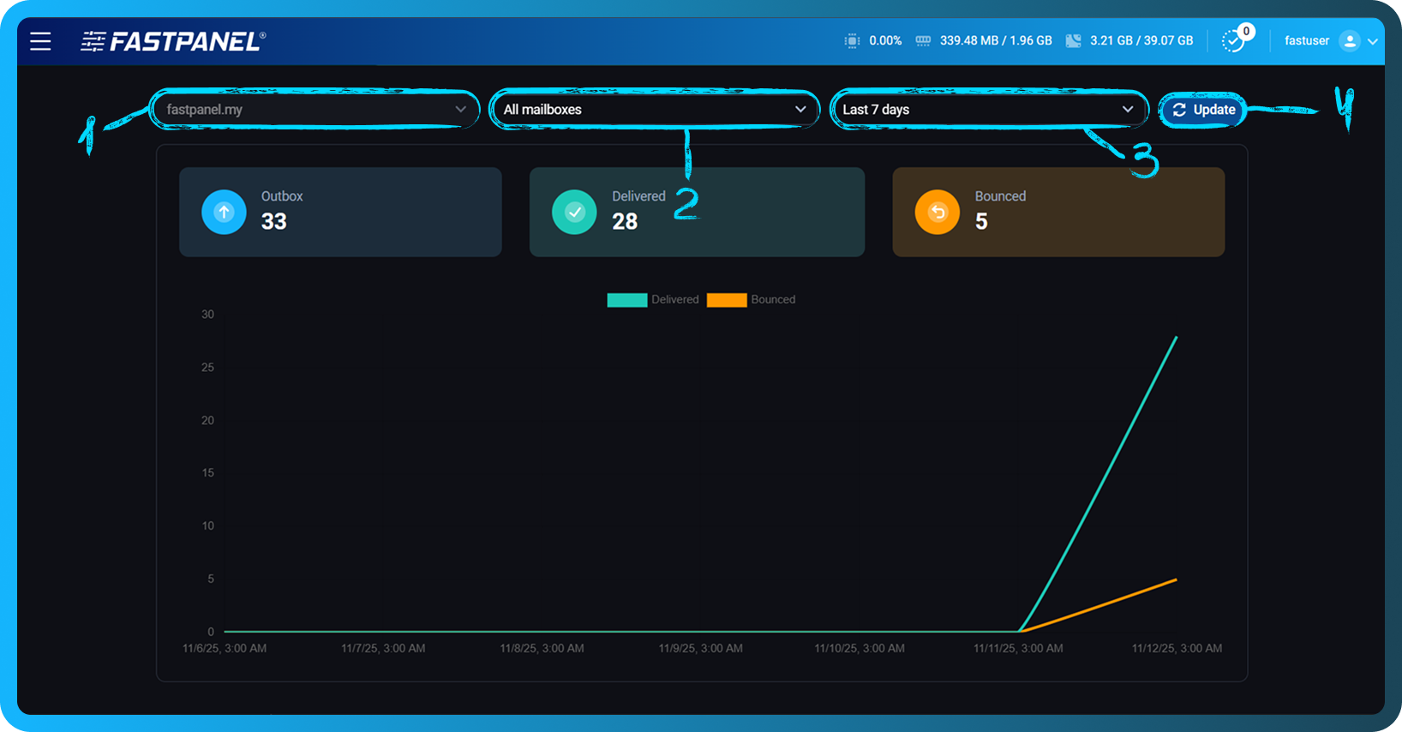This screenshot has height=732, width=1402.
Task: Click the disk space usage icon
Action: coord(1073,41)
